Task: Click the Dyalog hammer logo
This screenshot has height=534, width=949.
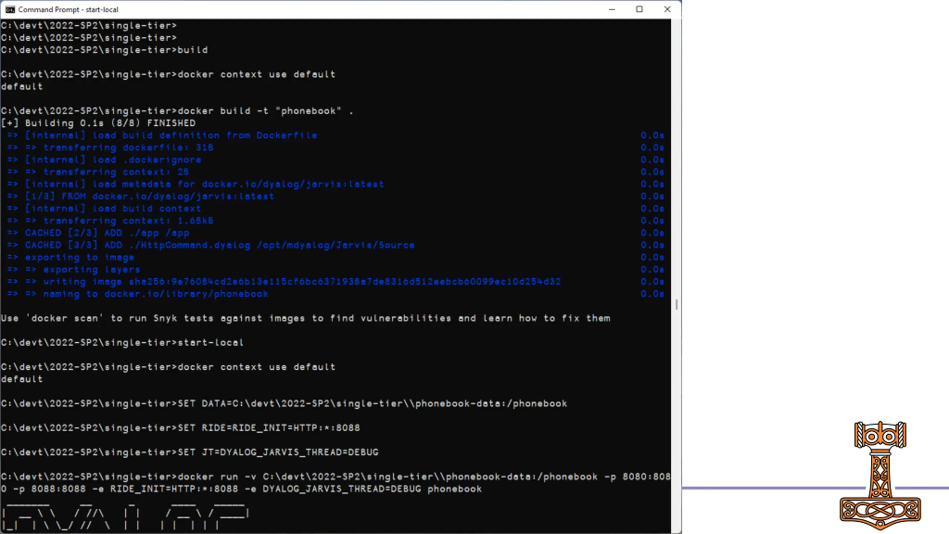Action: [880, 475]
